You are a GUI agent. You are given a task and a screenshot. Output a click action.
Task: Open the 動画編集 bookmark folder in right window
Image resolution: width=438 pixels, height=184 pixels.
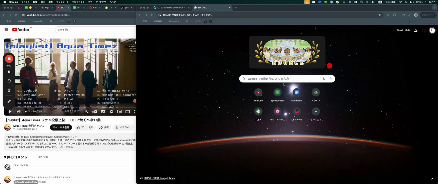coord(158,21)
